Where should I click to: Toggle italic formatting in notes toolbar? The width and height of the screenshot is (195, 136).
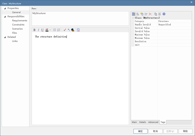39,30
